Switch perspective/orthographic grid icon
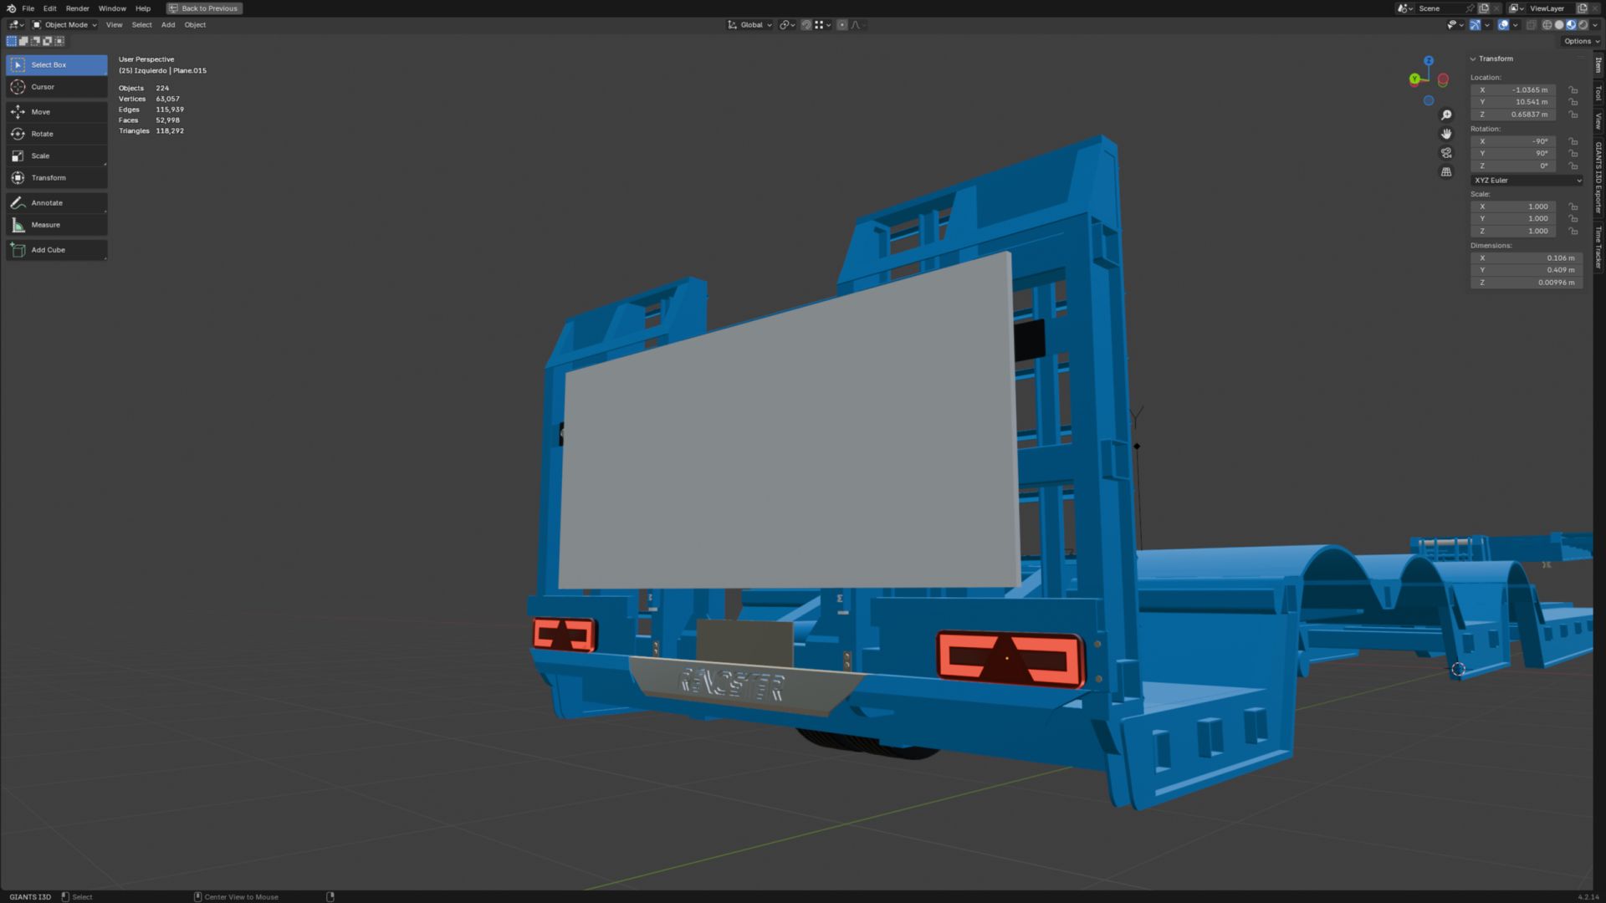Image resolution: width=1606 pixels, height=903 pixels. click(x=1446, y=172)
